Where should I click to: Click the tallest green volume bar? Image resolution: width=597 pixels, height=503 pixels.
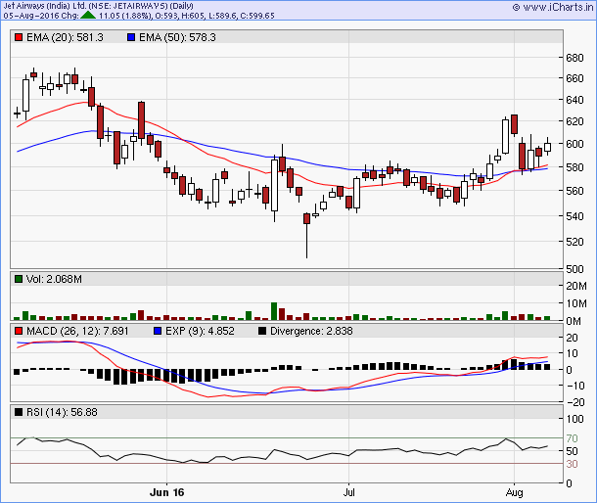pyautogui.click(x=274, y=311)
